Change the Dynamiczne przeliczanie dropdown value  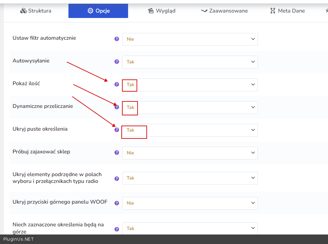(190, 108)
